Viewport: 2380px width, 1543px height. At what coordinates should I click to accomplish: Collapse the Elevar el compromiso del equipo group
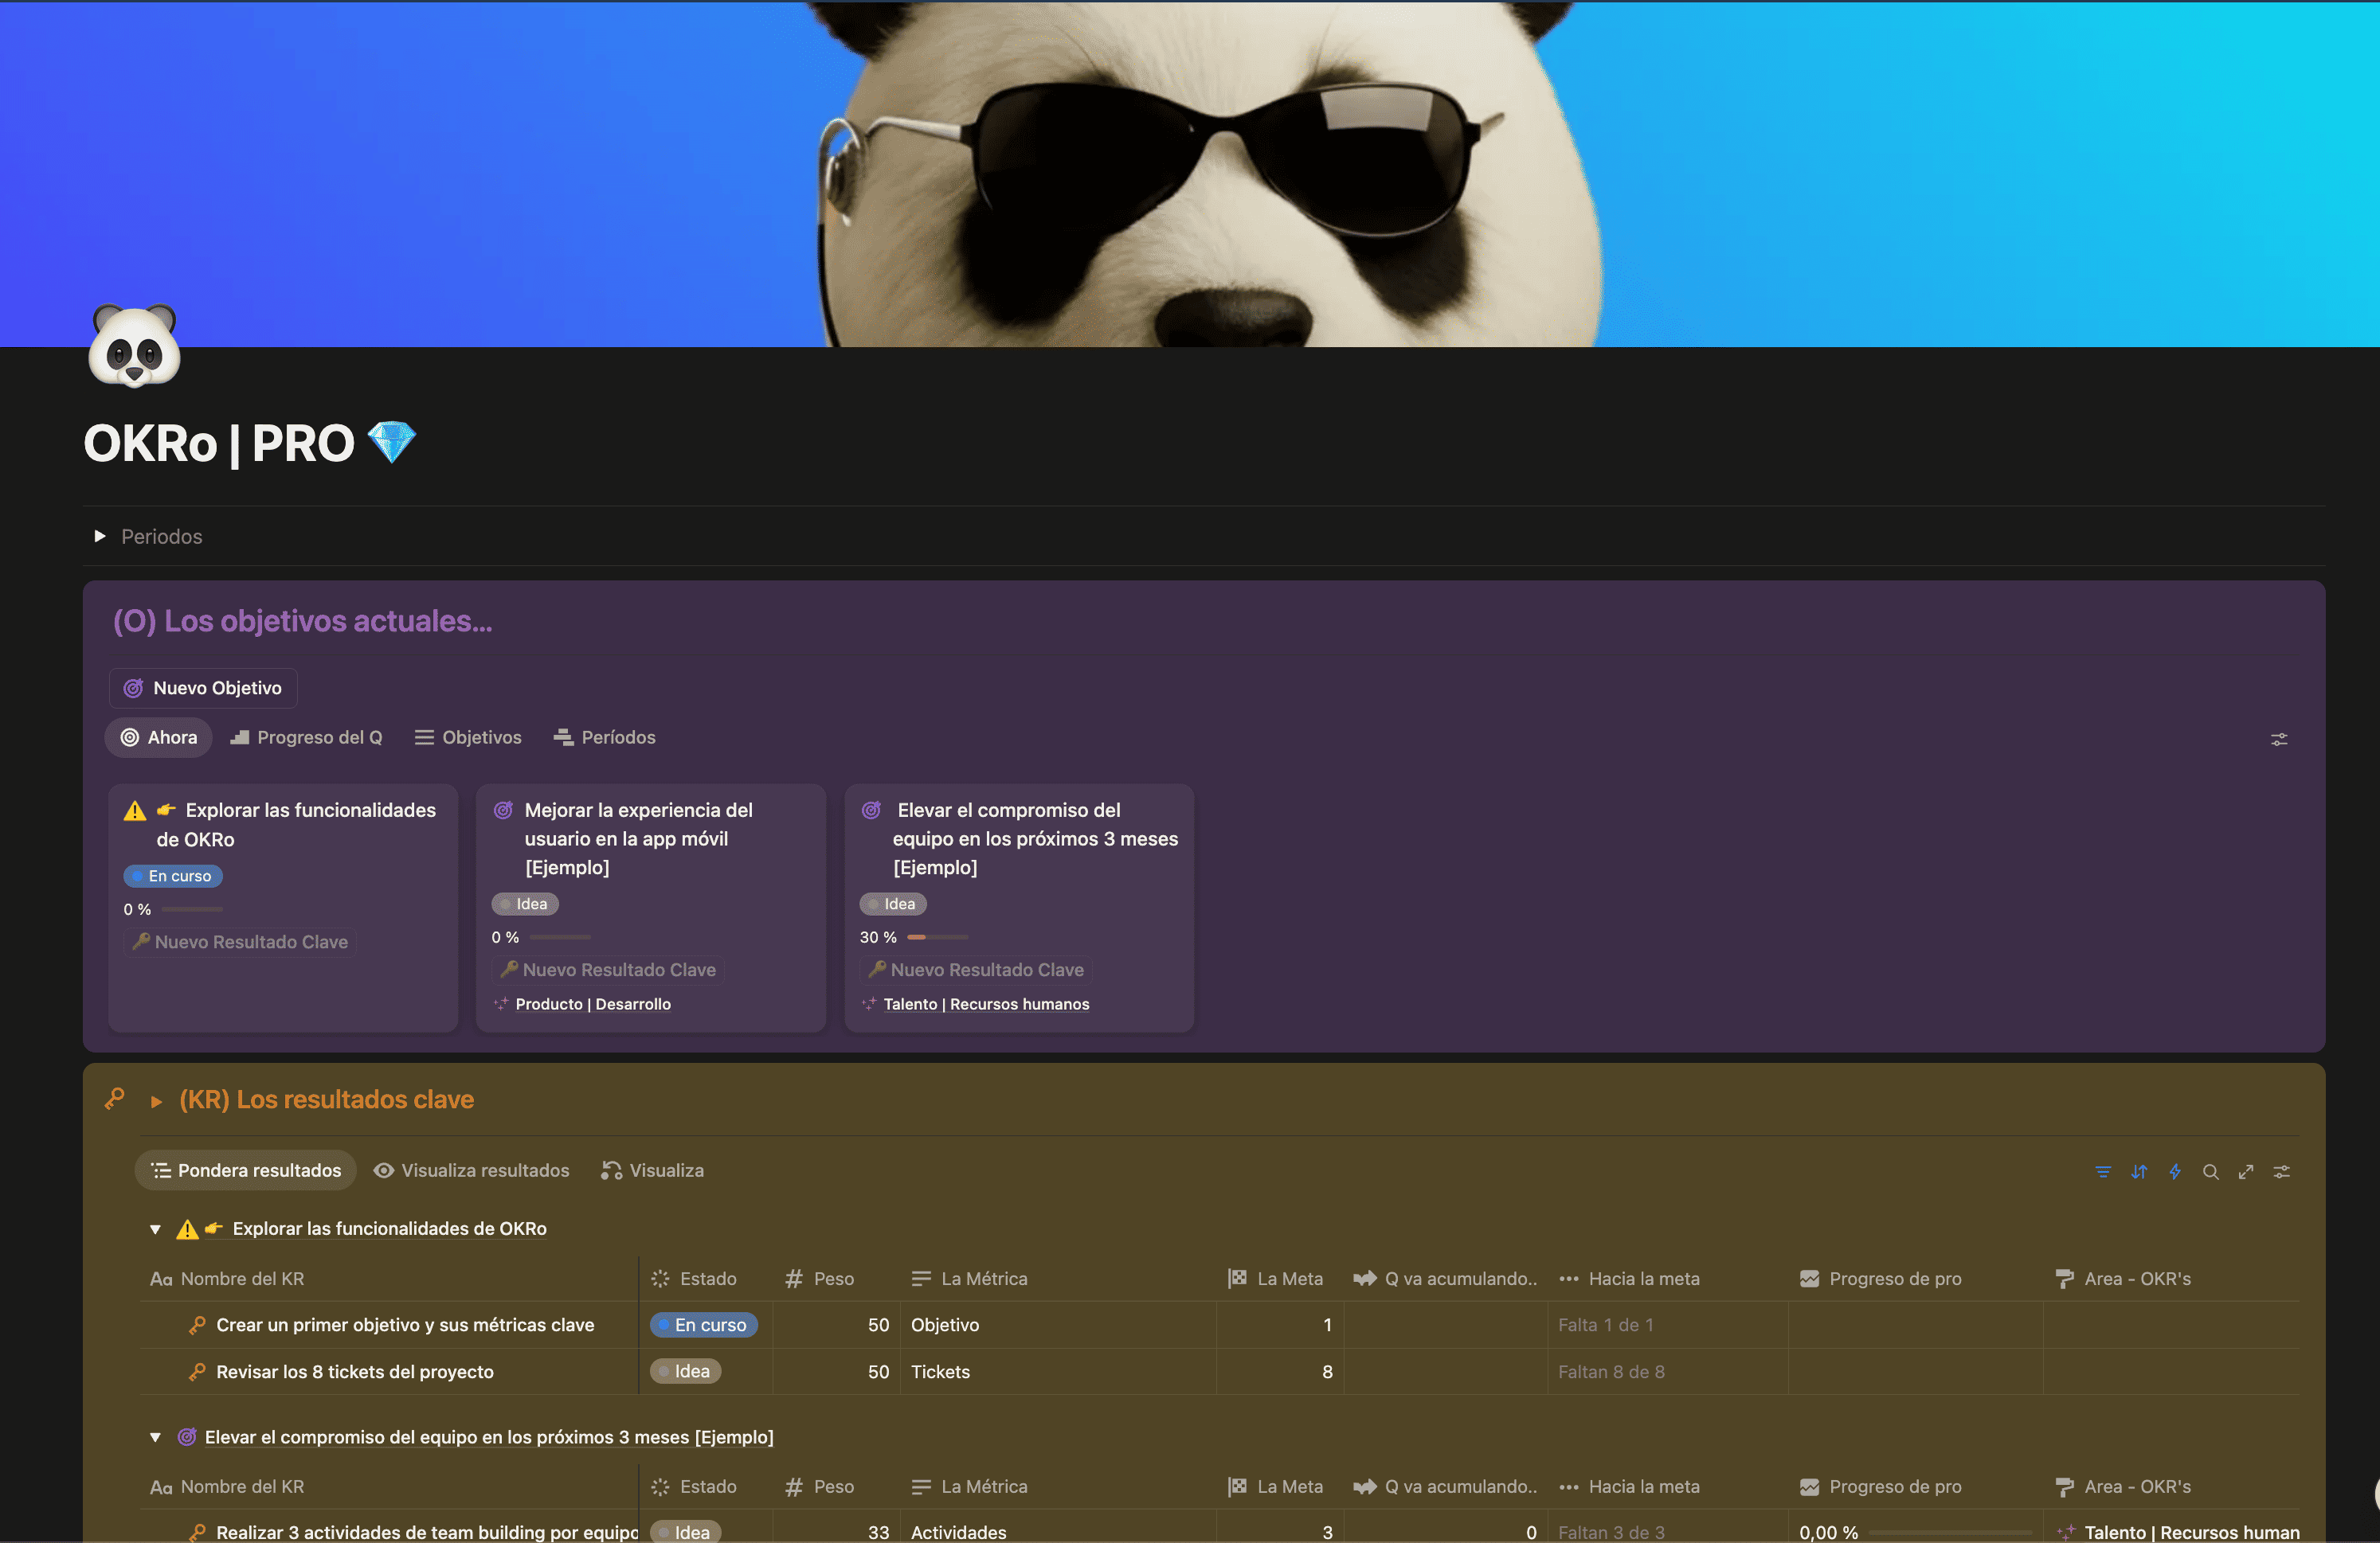155,1437
